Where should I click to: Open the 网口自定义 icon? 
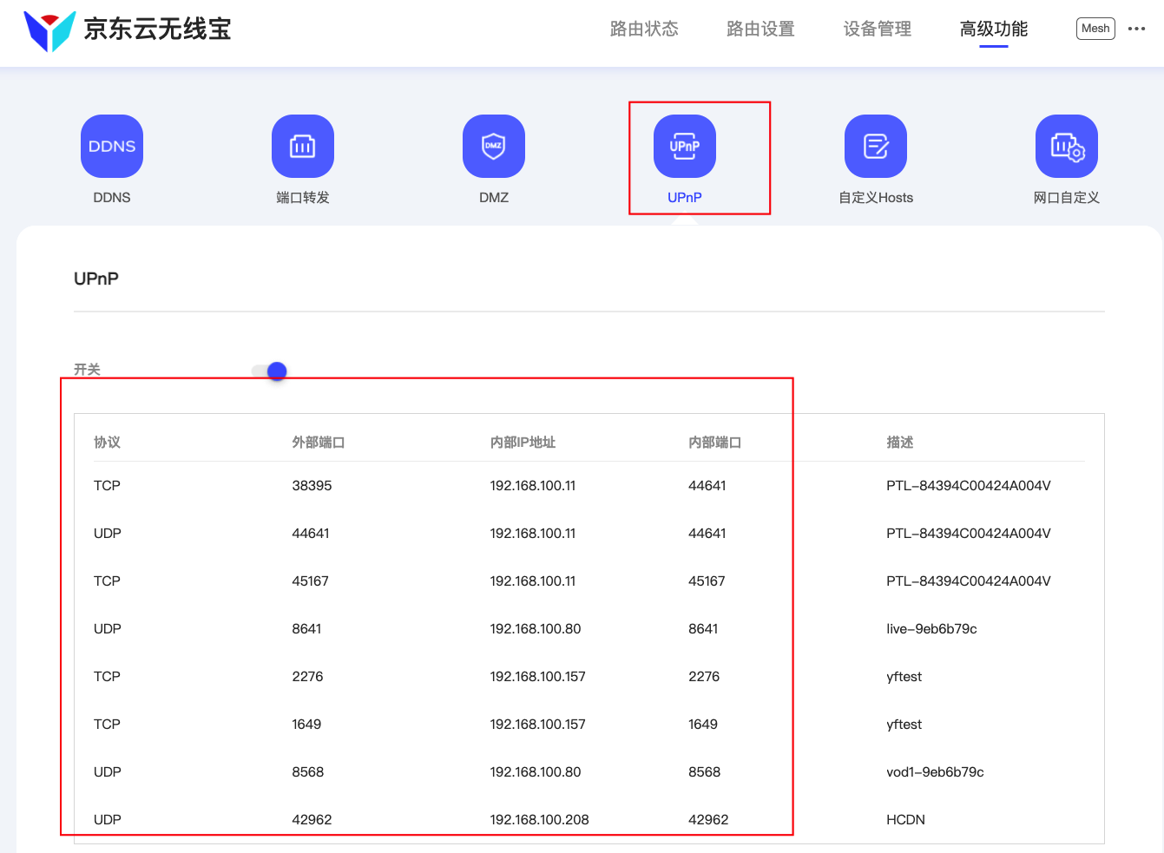click(x=1067, y=146)
